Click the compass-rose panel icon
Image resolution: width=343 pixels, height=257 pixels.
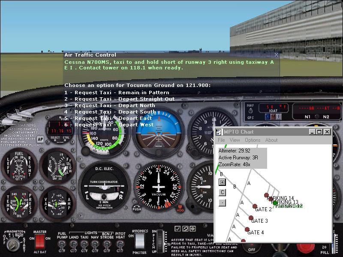click(x=193, y=229)
